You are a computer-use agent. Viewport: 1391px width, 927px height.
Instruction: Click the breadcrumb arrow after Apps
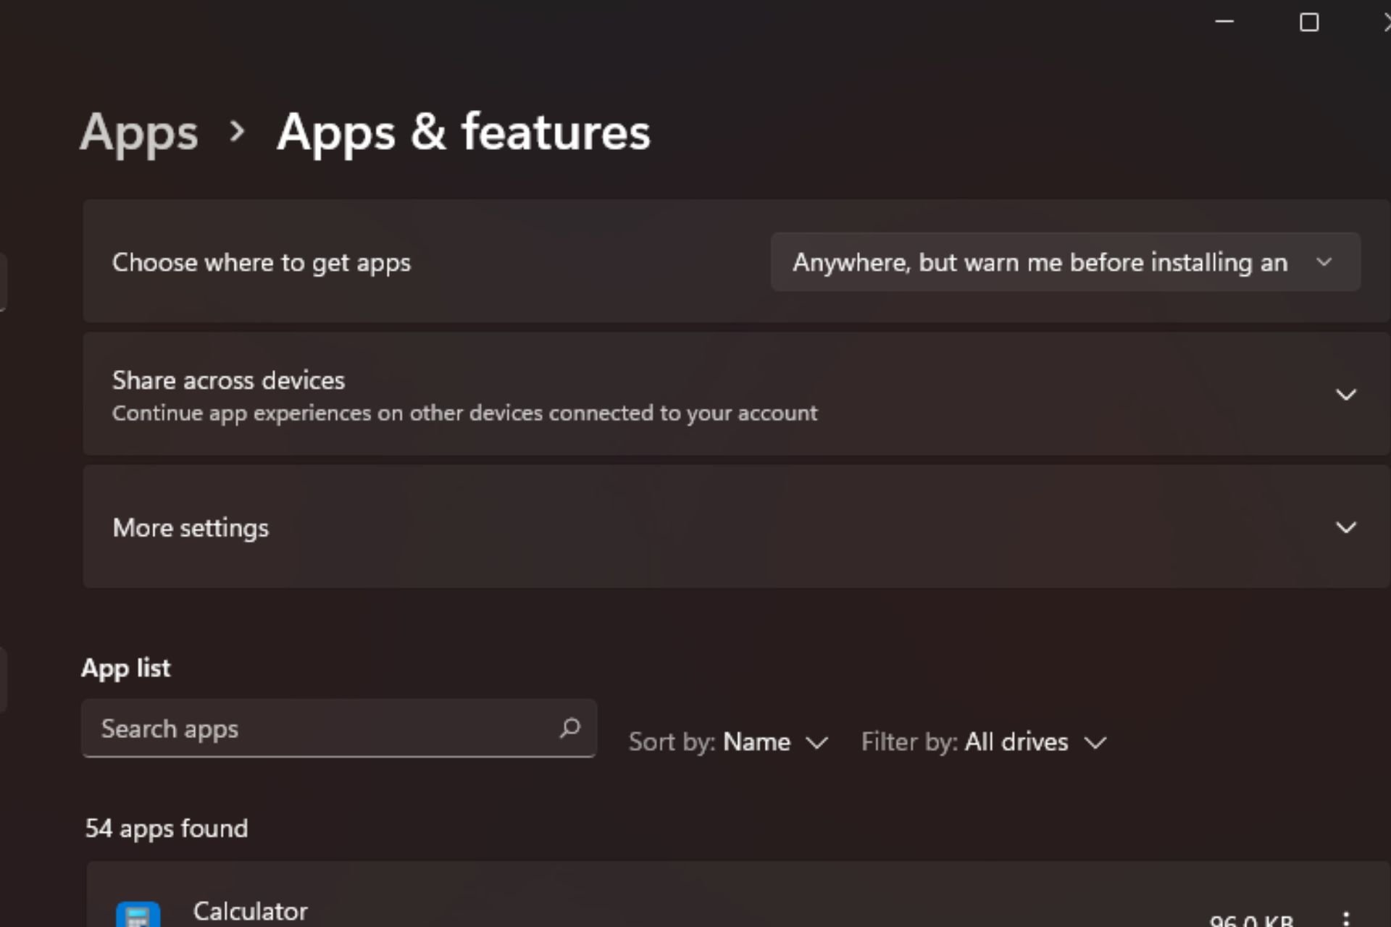click(237, 132)
